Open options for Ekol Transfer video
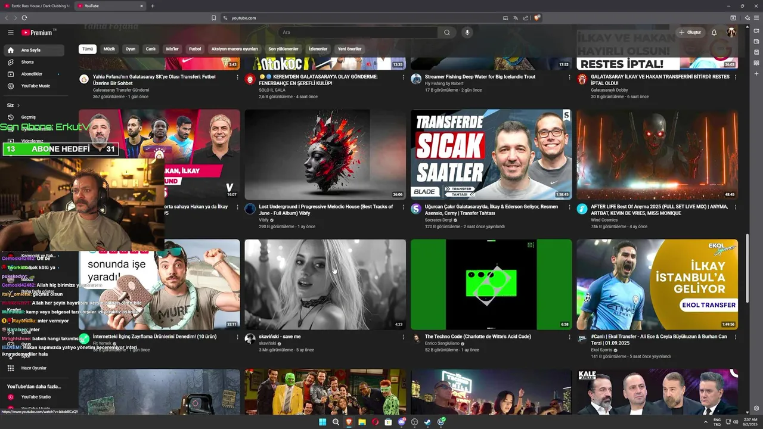The height and width of the screenshot is (429, 763). (x=735, y=337)
